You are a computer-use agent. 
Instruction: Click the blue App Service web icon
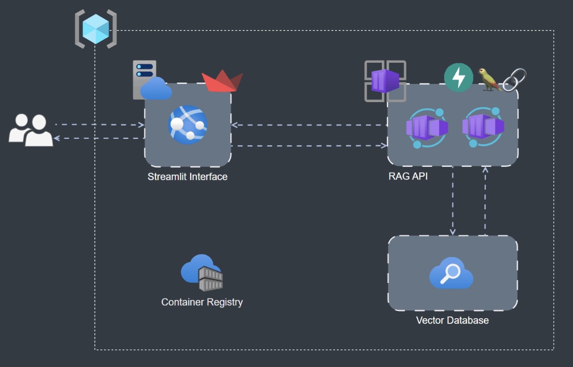pos(188,125)
